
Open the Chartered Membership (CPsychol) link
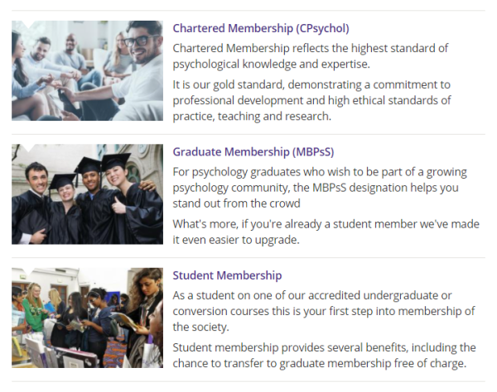click(261, 28)
